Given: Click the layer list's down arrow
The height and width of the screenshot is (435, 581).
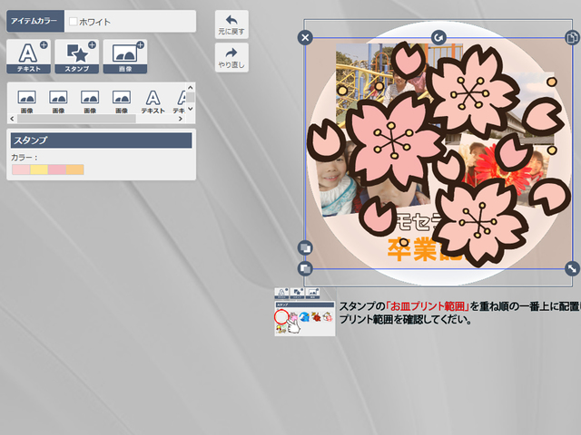Looking at the screenshot, I should pos(190,109).
